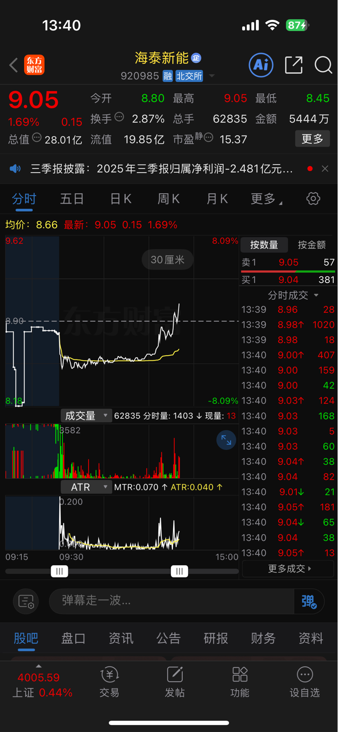Screen dimensions: 338x732
Task: Switch to the 周K chart tab
Action: pyautogui.click(x=168, y=199)
